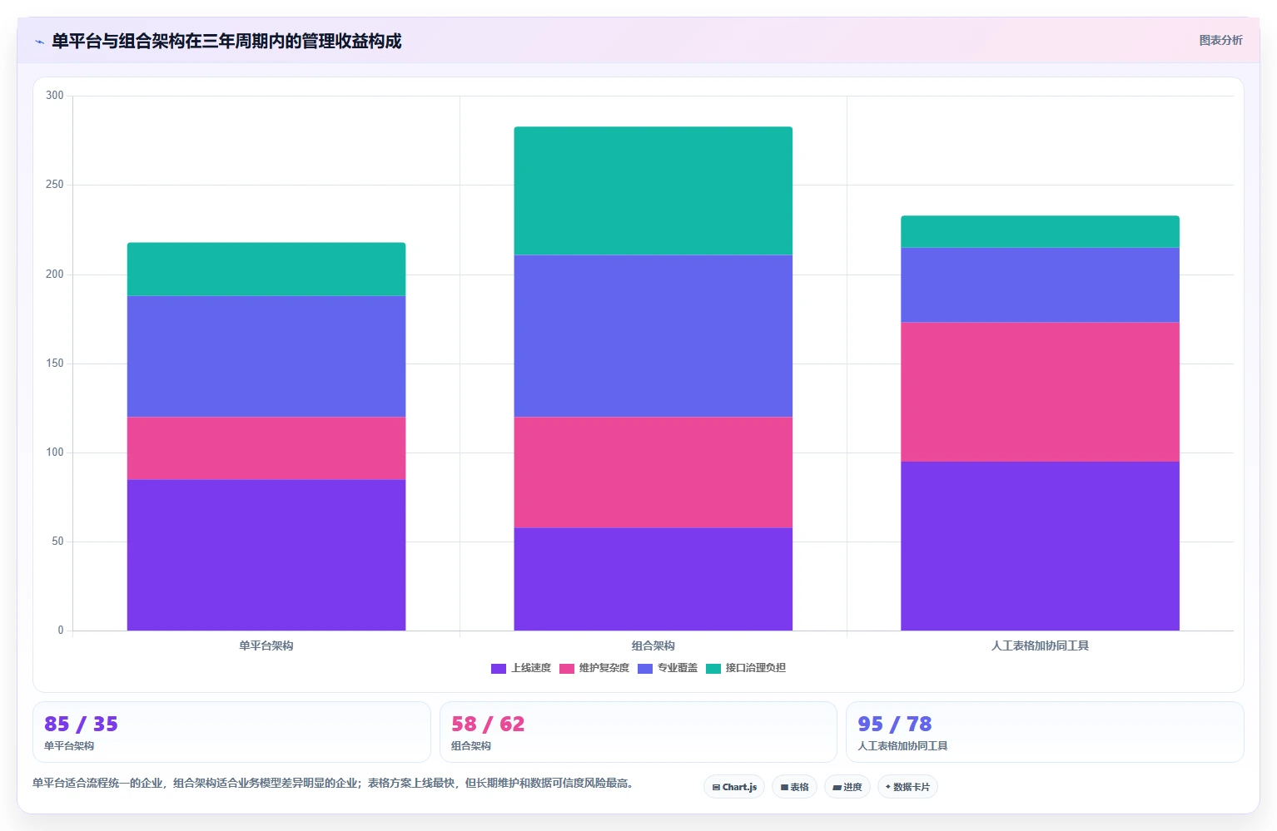
Task: Click the pink 维护复杂度 legend swatch
Action: (567, 669)
